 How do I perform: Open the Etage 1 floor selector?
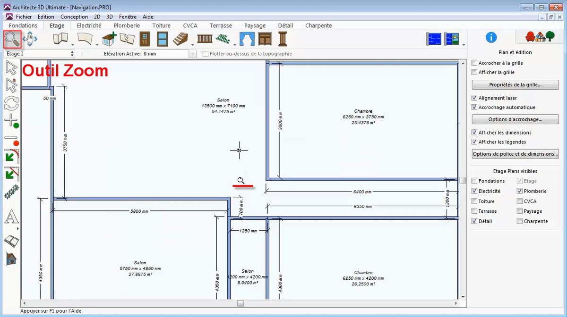coord(40,54)
